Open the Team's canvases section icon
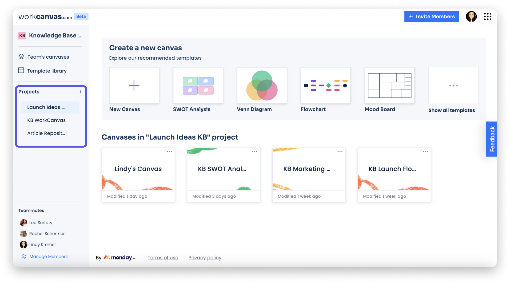 (22, 56)
